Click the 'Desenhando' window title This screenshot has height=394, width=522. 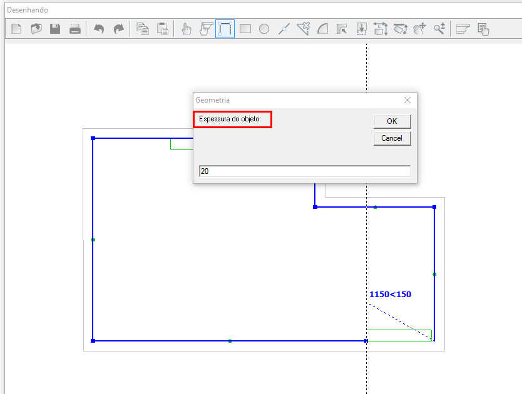coord(28,10)
